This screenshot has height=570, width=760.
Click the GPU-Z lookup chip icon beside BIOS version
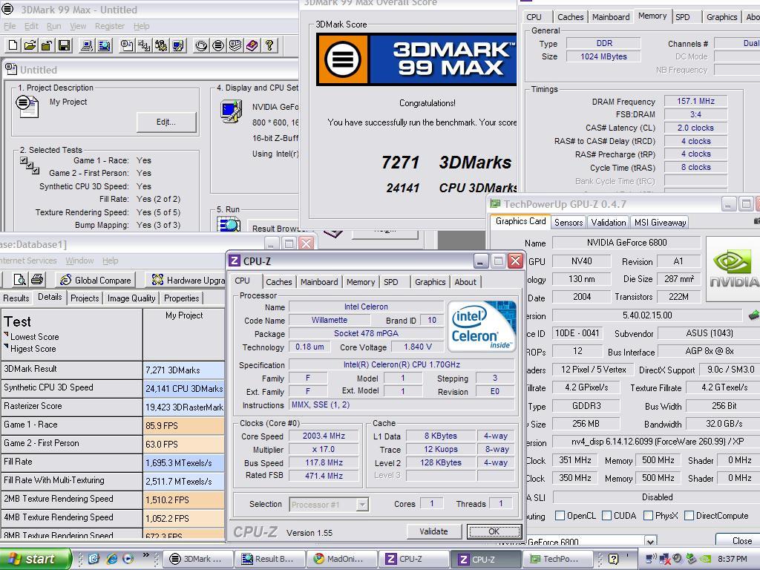754,315
